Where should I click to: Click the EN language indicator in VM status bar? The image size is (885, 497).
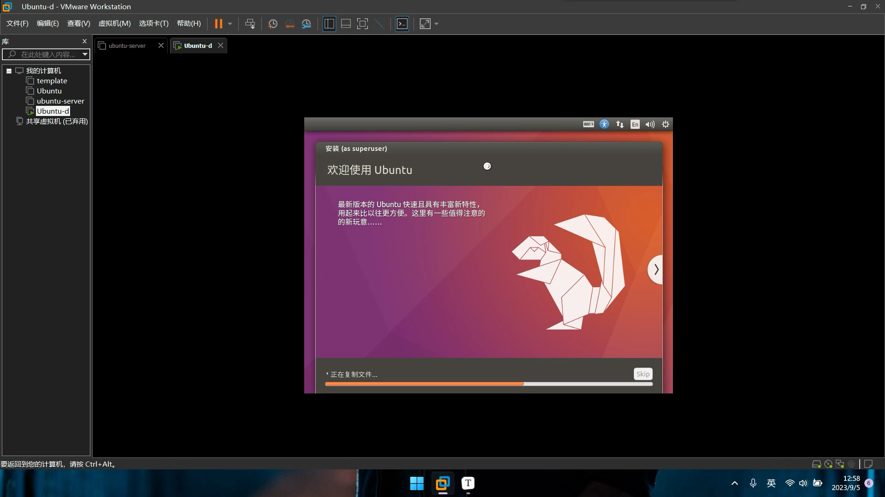634,124
